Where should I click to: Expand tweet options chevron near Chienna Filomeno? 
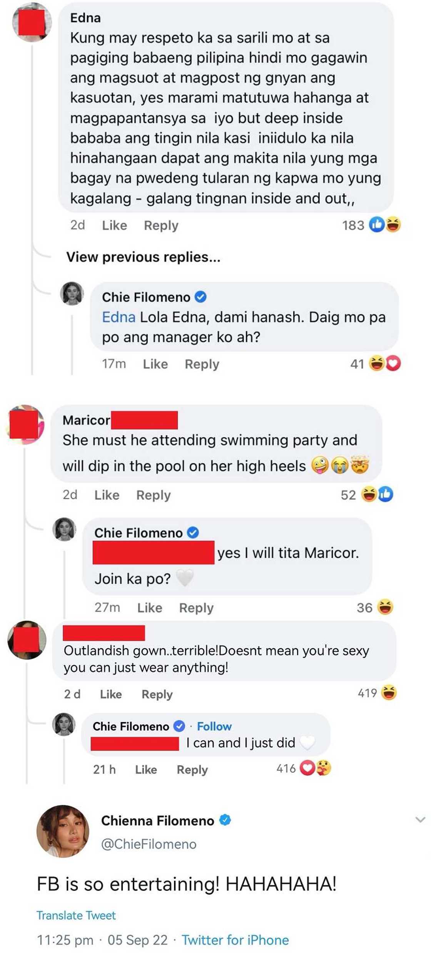point(421,820)
